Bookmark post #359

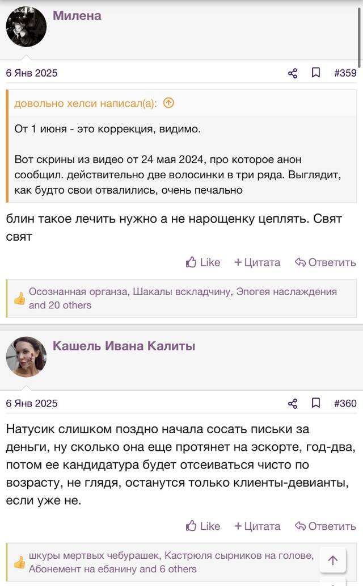(x=315, y=73)
